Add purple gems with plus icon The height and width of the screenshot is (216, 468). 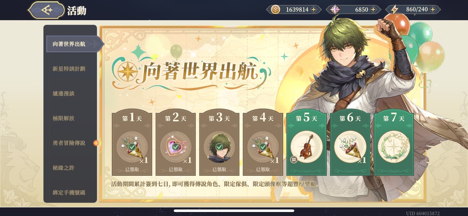(x=373, y=9)
